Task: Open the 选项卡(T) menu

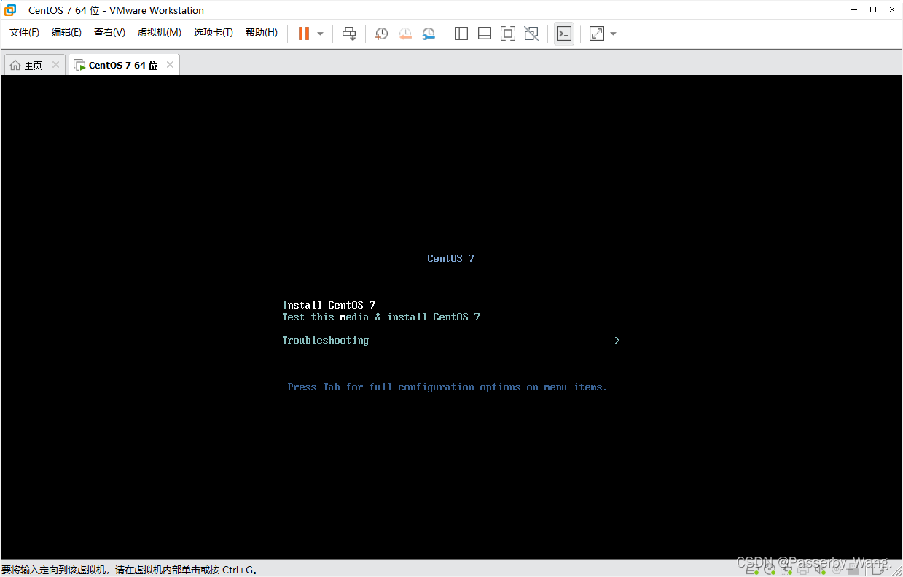Action: pos(213,33)
